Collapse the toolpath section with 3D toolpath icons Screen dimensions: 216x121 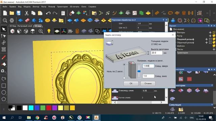click(x=212, y=85)
